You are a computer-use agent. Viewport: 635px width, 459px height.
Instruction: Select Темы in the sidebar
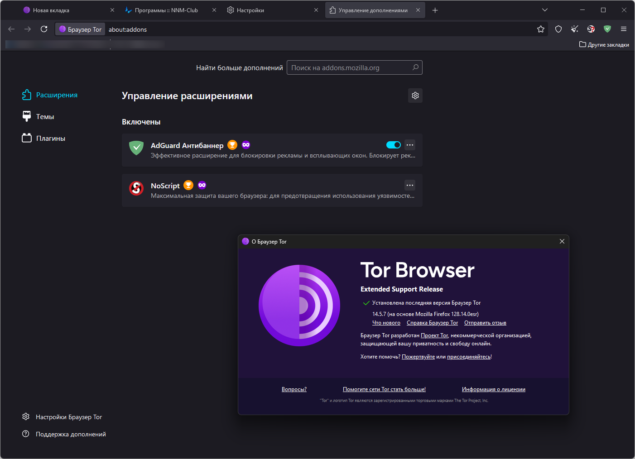(38, 116)
